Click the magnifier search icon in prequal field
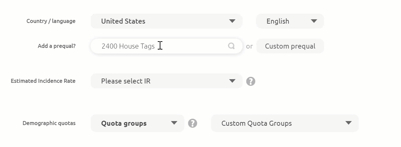This screenshot has width=401, height=147. click(x=231, y=46)
